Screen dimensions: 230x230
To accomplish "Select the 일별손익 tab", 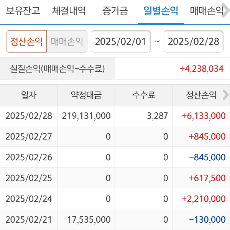I will [161, 11].
